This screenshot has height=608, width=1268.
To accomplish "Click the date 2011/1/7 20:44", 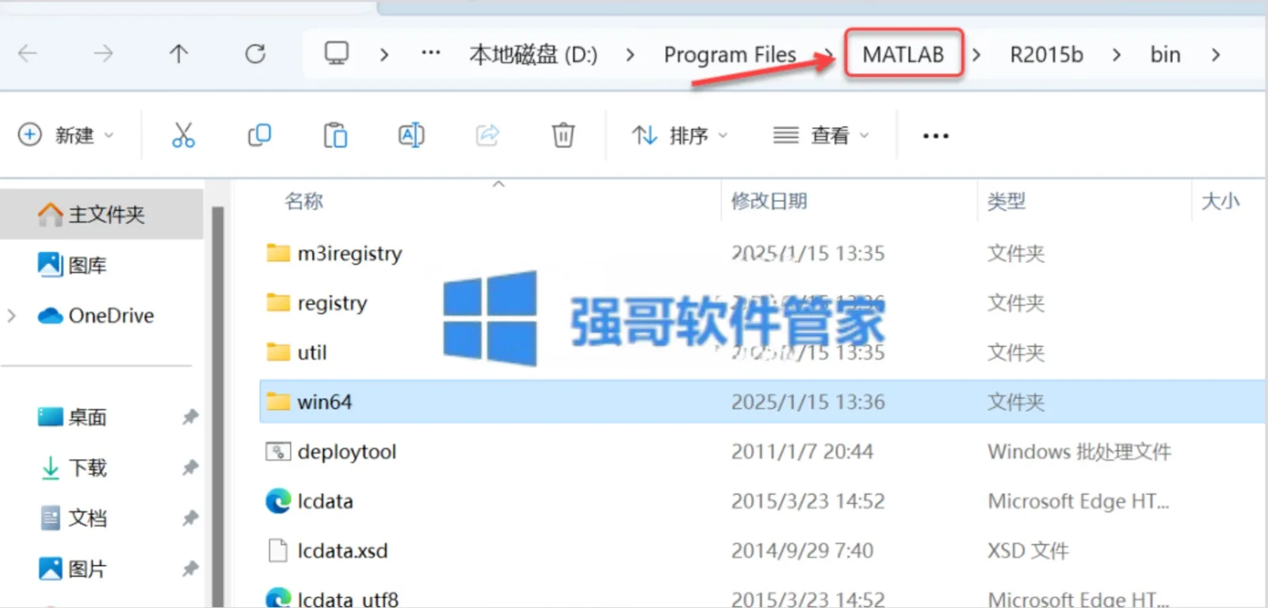I will coord(802,452).
